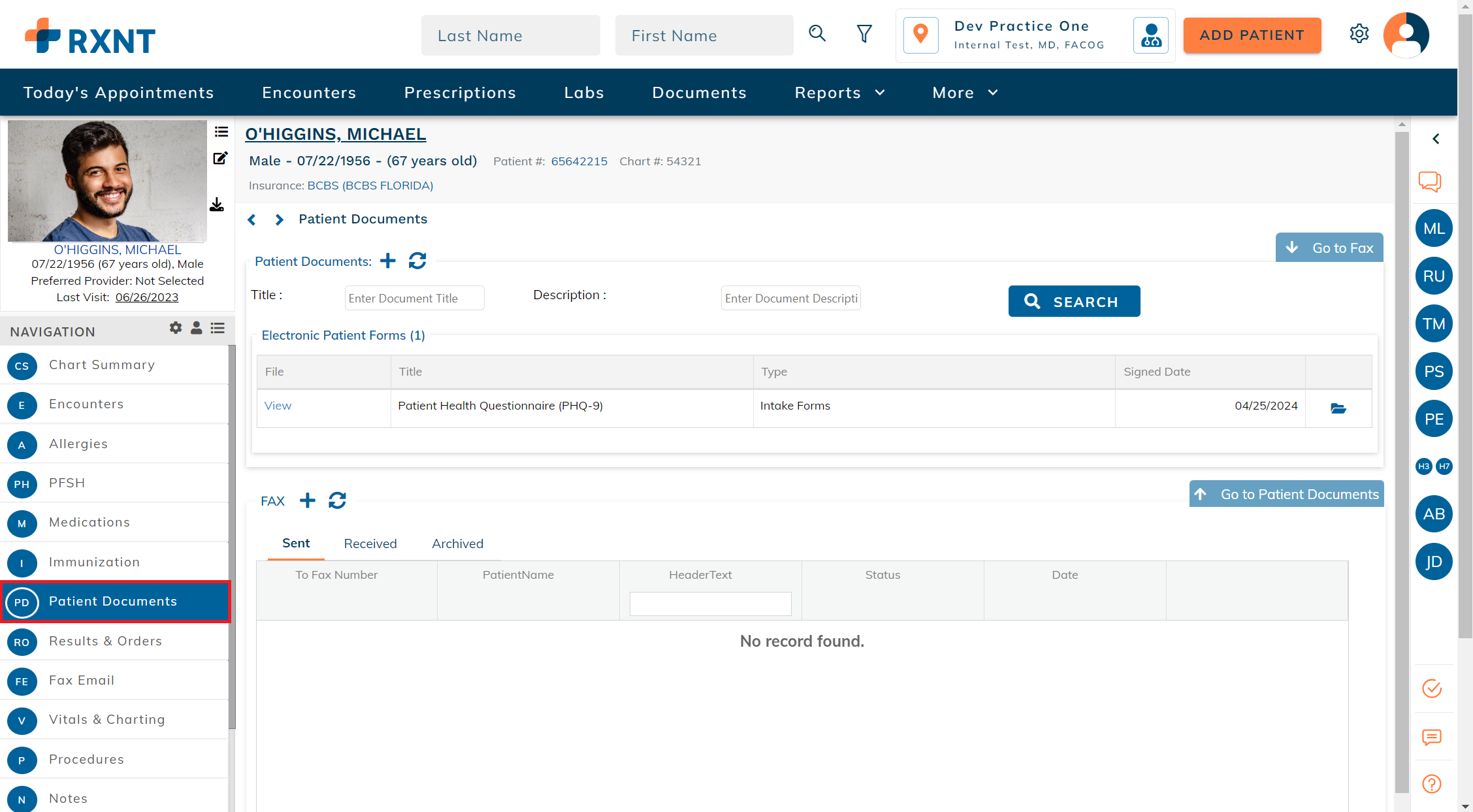Click the provider doctor icon

(x=1151, y=35)
